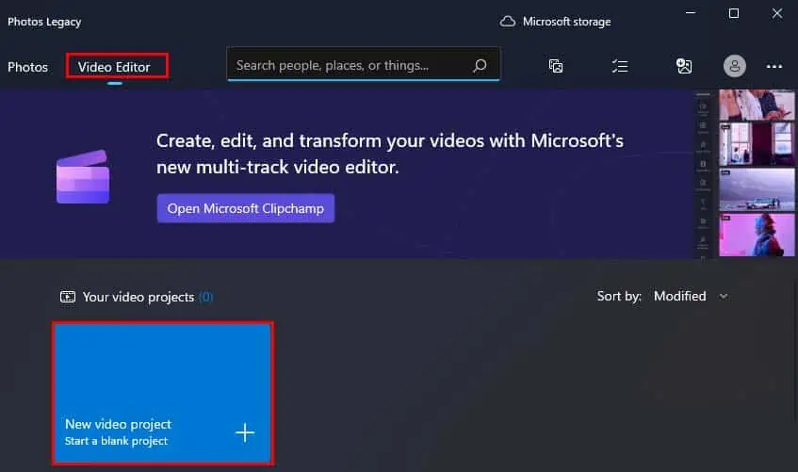The image size is (798, 472).
Task: Click the magnifier search icon
Action: pyautogui.click(x=480, y=65)
